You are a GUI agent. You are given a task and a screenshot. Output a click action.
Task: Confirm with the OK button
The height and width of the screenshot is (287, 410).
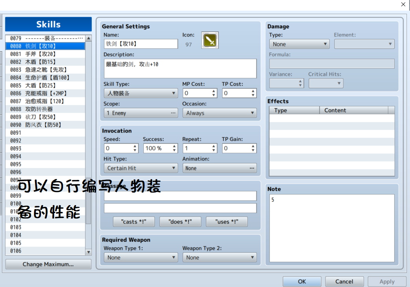(x=302, y=281)
